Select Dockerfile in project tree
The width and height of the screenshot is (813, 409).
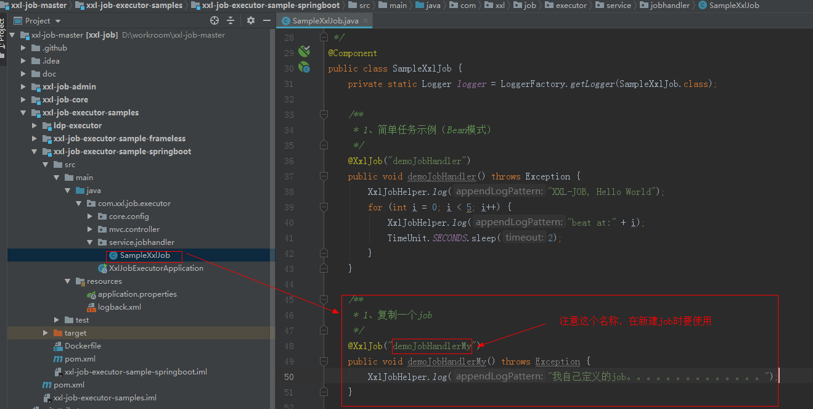point(83,346)
